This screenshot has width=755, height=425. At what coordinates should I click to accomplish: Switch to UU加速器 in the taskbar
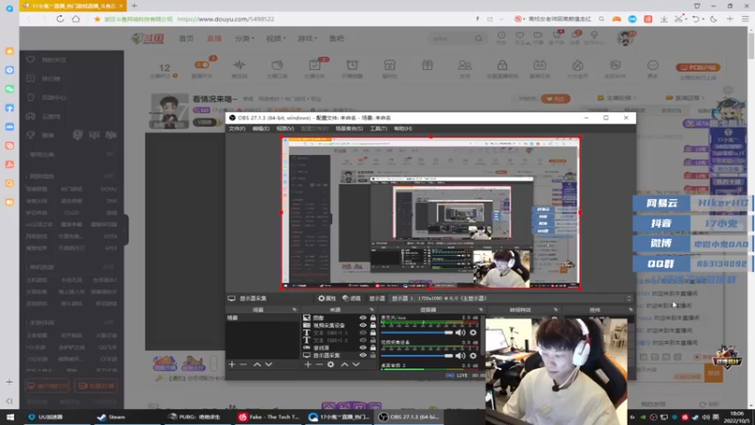pyautogui.click(x=46, y=416)
